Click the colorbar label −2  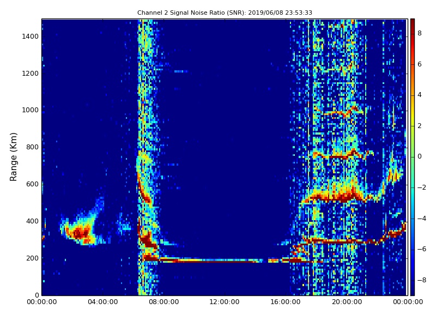point(422,187)
